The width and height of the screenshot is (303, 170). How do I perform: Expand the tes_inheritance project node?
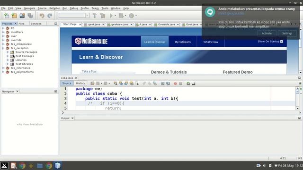pyautogui.click(x=3, y=68)
